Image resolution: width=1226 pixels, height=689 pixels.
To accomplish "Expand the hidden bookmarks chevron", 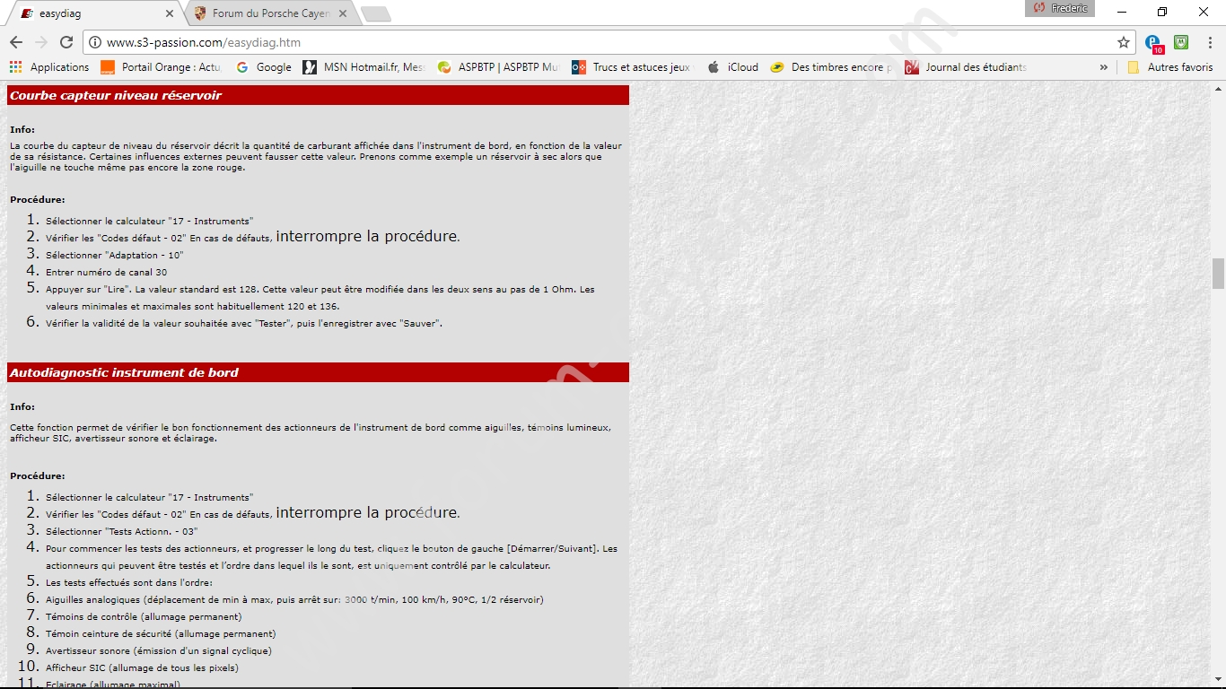I will pos(1103,67).
